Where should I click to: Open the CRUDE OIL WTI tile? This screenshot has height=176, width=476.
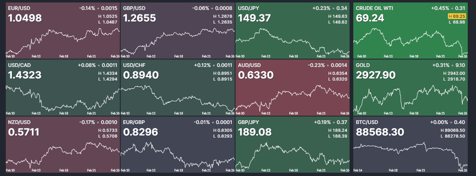pos(410,30)
